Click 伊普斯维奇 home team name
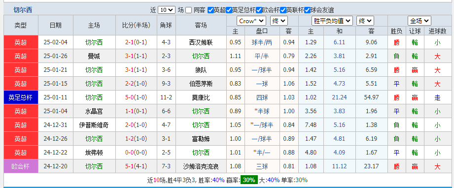The height and width of the screenshot is (188, 454). click(x=94, y=125)
